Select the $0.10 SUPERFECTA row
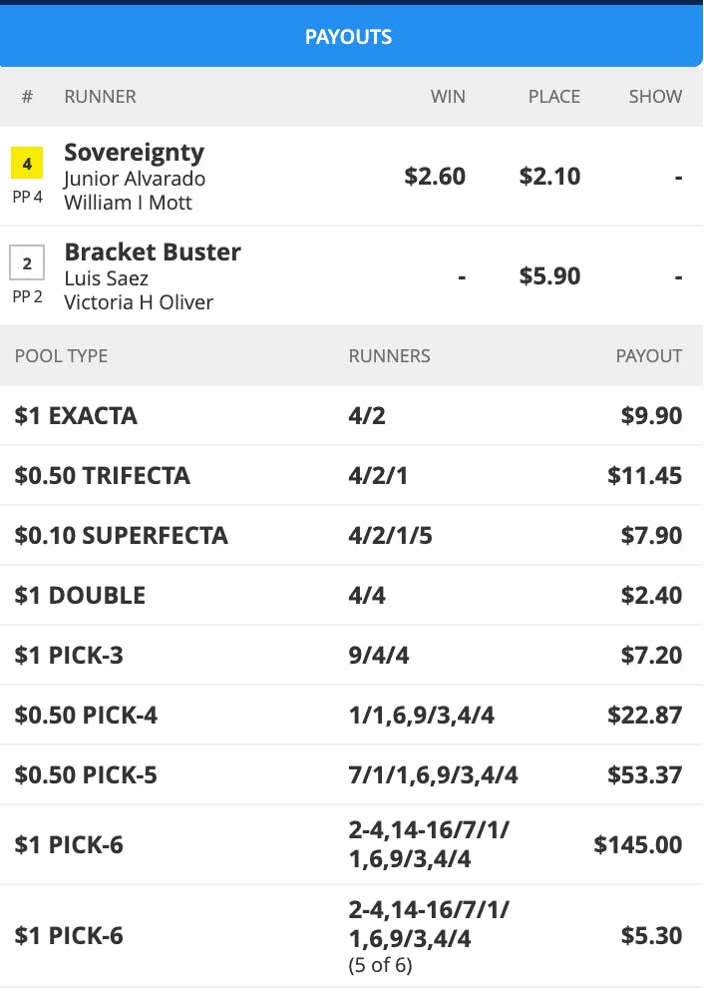Viewport: 704px width, 988px height. click(x=352, y=535)
